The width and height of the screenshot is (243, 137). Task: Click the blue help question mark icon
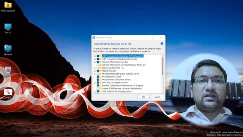(x=162, y=43)
